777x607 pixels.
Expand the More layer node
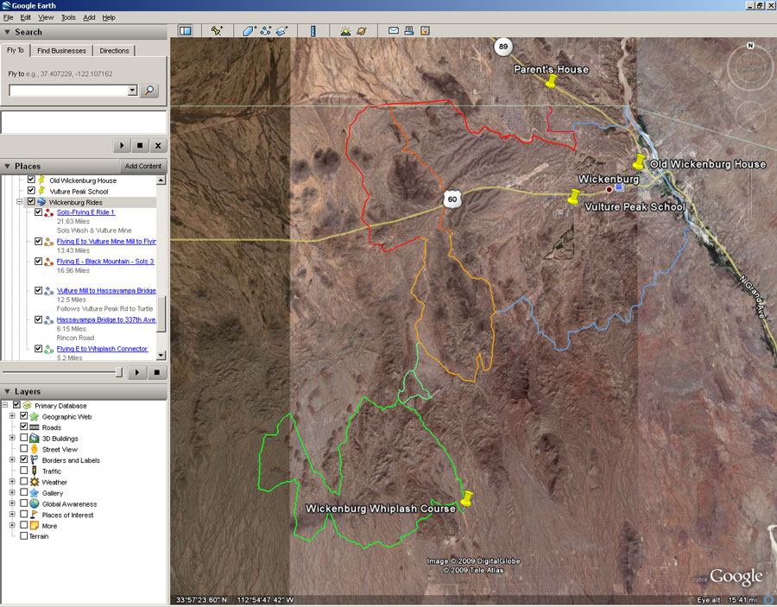pyautogui.click(x=12, y=525)
